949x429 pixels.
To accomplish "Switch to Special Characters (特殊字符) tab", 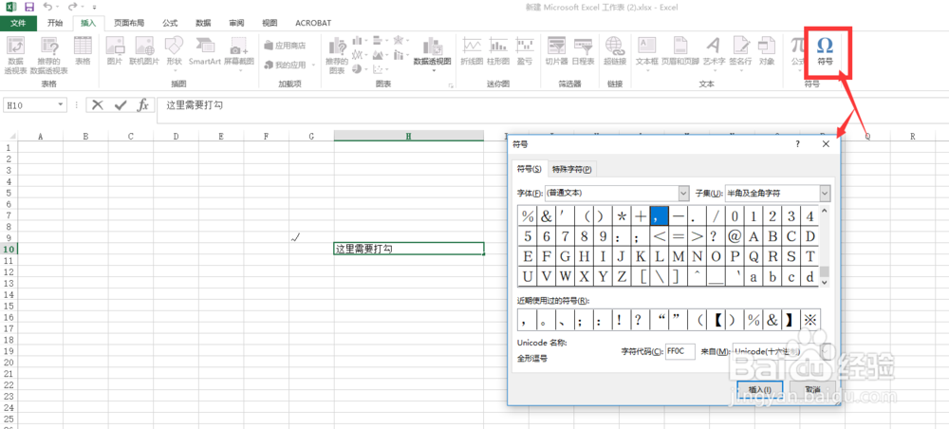I will click(x=572, y=170).
